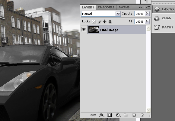
Task: Toggle lock image pixels brush icon
Action: pyautogui.click(x=99, y=21)
